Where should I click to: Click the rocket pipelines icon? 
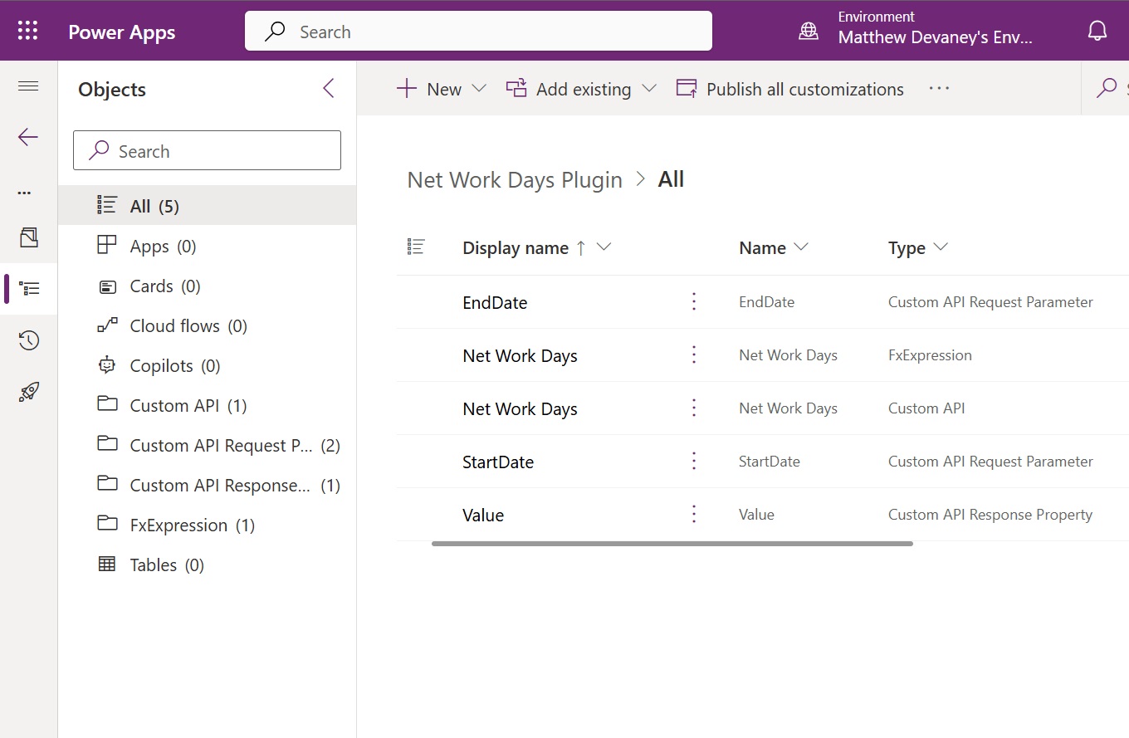(29, 392)
